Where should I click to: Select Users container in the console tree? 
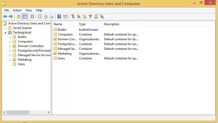point(21,64)
